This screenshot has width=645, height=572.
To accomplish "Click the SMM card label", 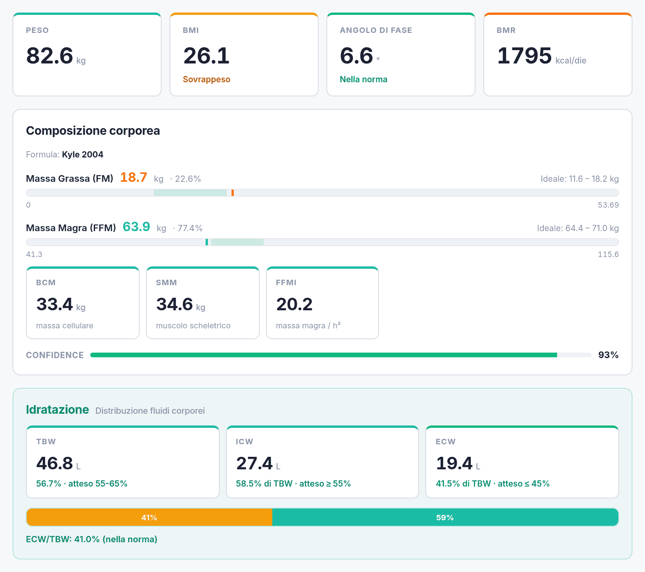I will [166, 282].
